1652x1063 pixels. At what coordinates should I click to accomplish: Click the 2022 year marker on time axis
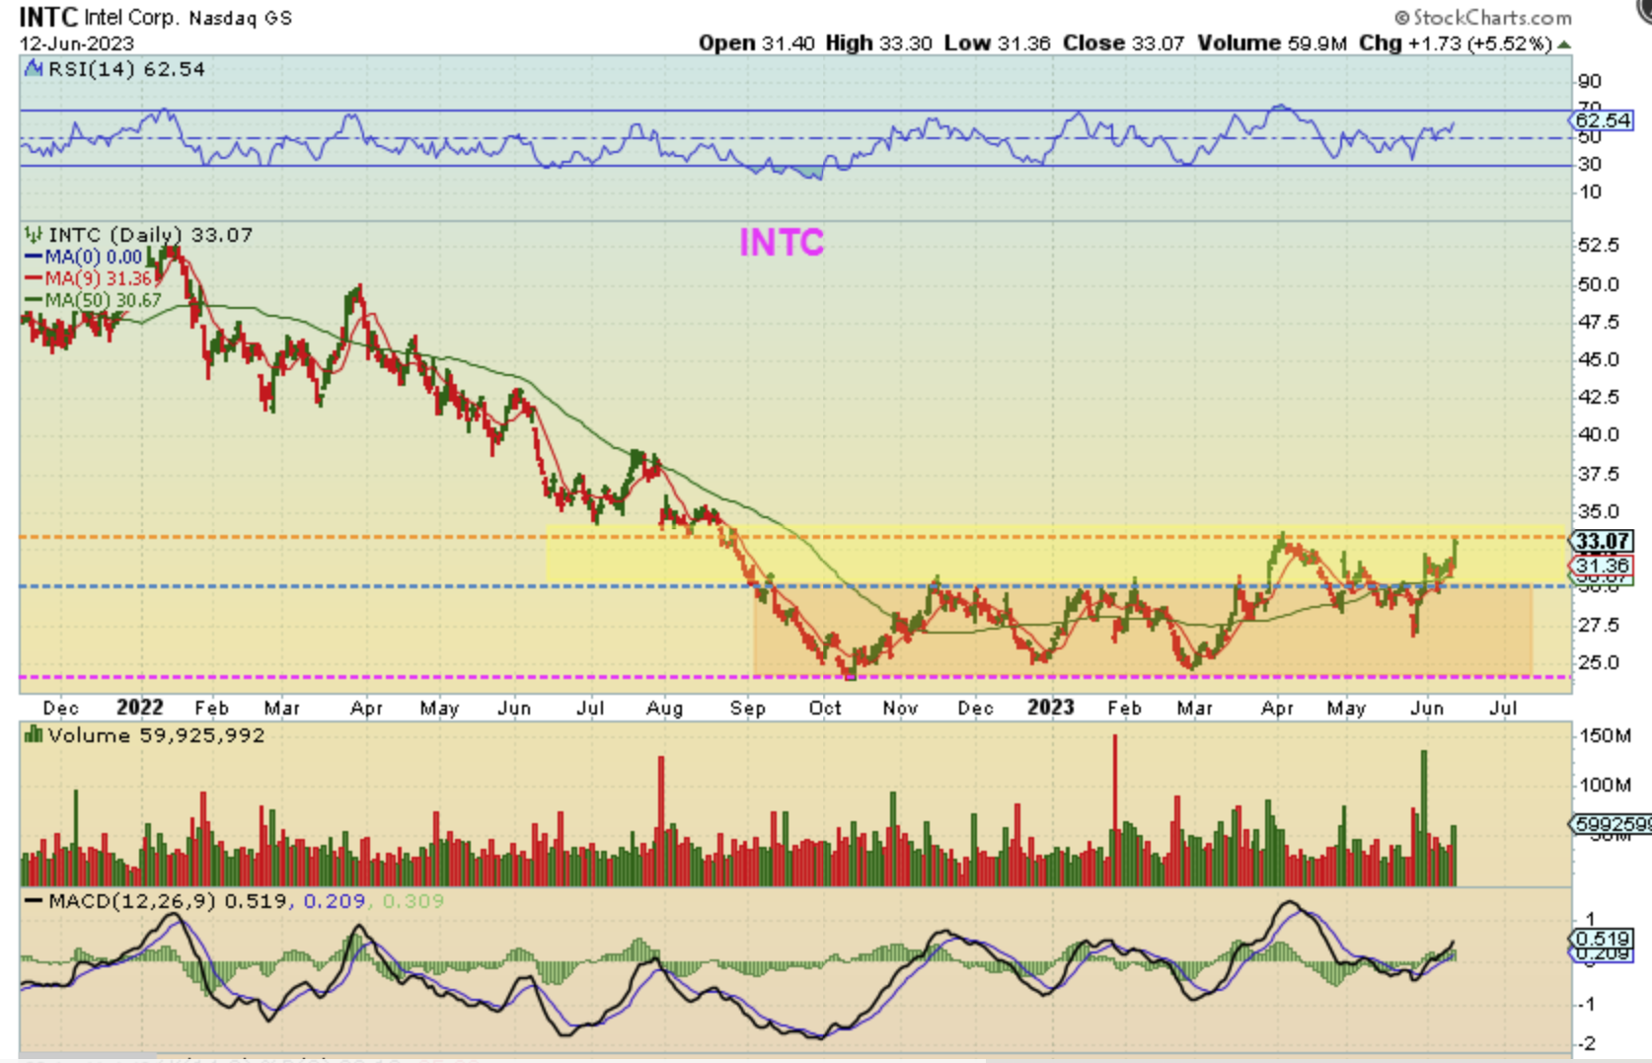[x=140, y=707]
